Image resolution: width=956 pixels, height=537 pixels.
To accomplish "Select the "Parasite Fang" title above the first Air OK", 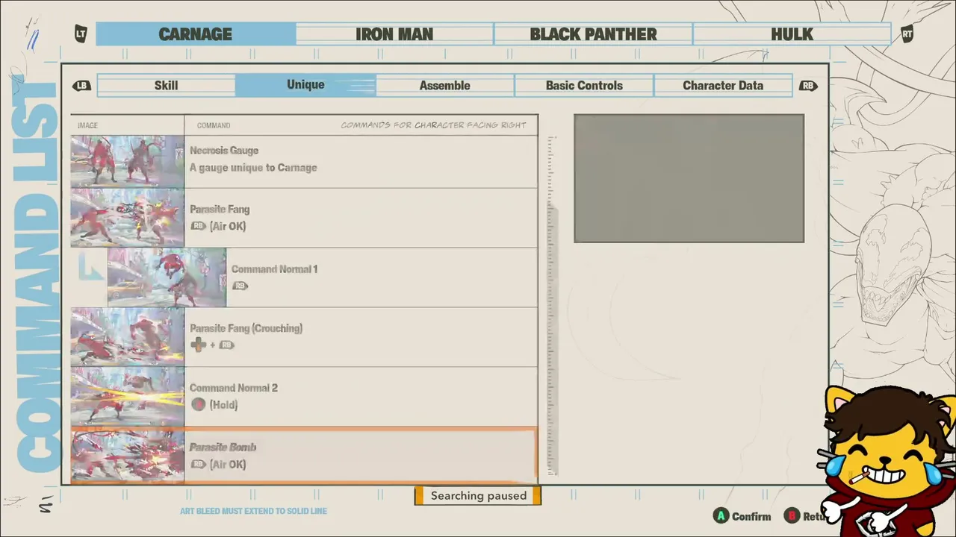I will click(x=220, y=210).
